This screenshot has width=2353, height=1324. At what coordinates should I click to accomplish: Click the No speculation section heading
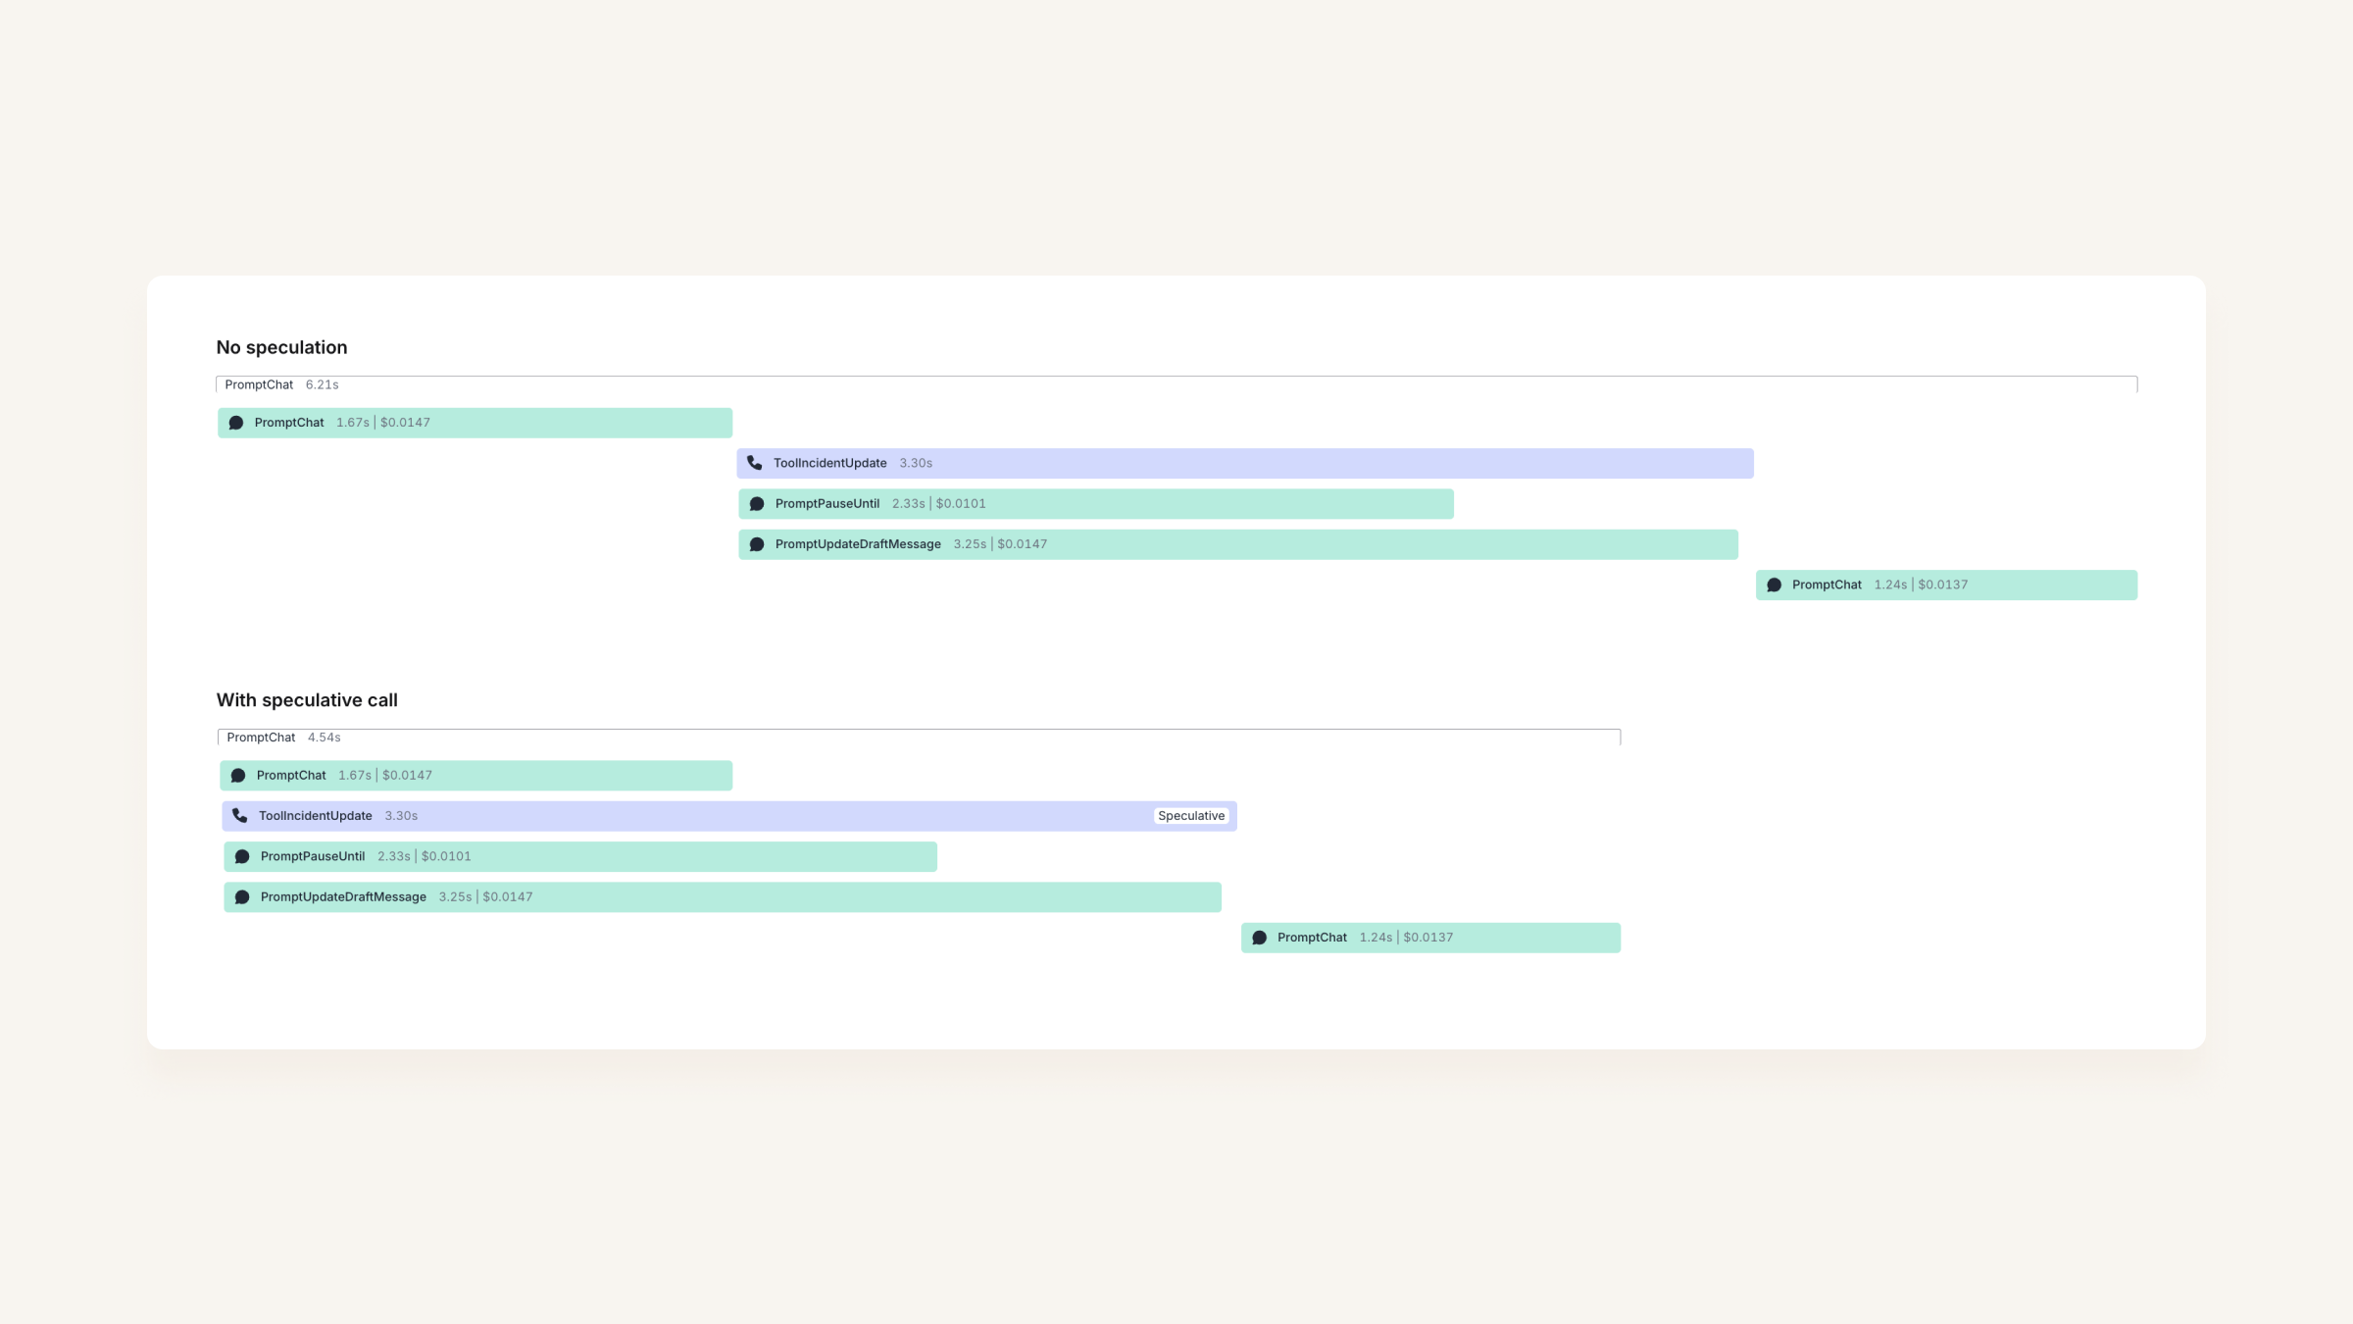281,347
